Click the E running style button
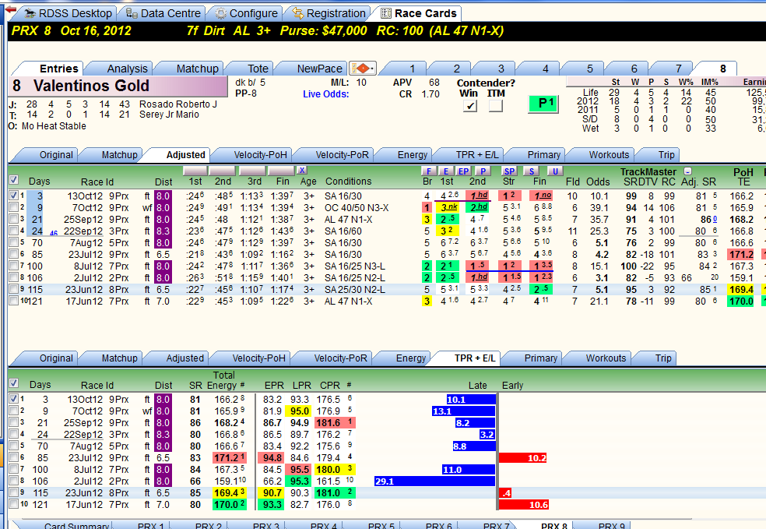This screenshot has height=529, width=766. (445, 171)
